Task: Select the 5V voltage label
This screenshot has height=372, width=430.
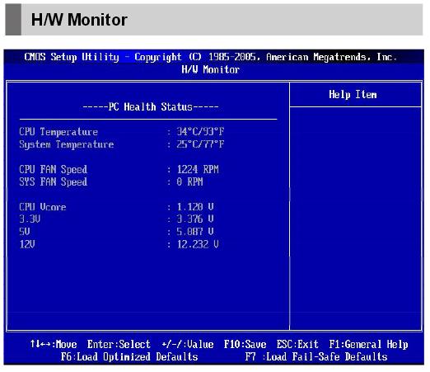Action: point(25,232)
